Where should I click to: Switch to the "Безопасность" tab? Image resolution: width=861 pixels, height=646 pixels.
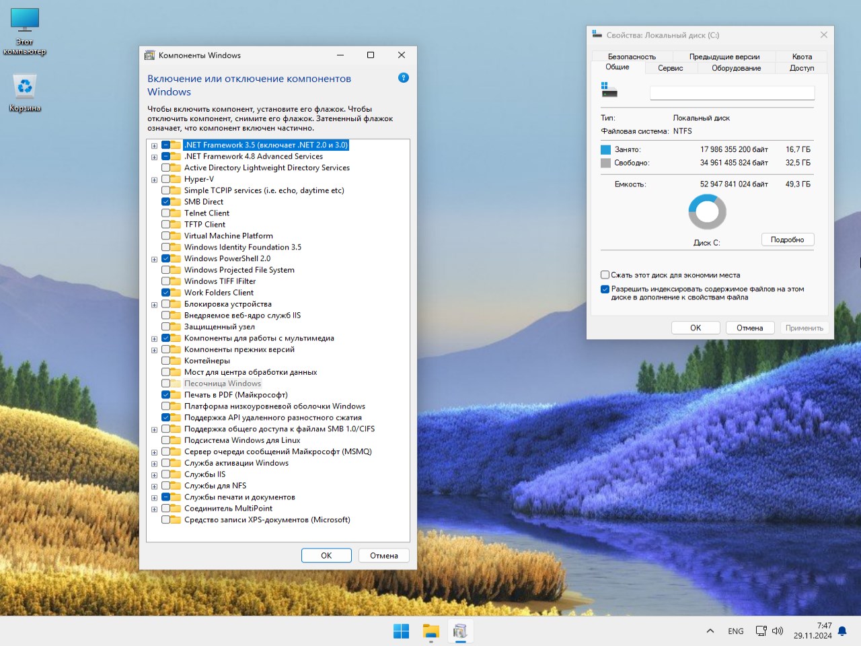tap(632, 57)
